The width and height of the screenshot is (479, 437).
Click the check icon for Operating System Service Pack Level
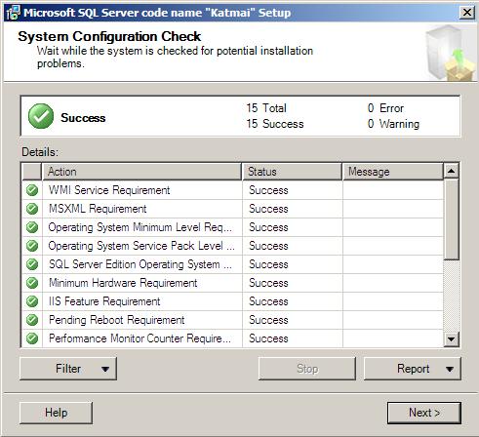32,246
